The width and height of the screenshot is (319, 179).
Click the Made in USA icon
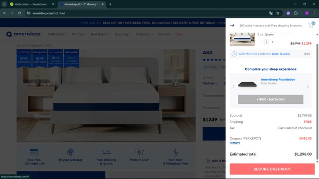point(140,152)
